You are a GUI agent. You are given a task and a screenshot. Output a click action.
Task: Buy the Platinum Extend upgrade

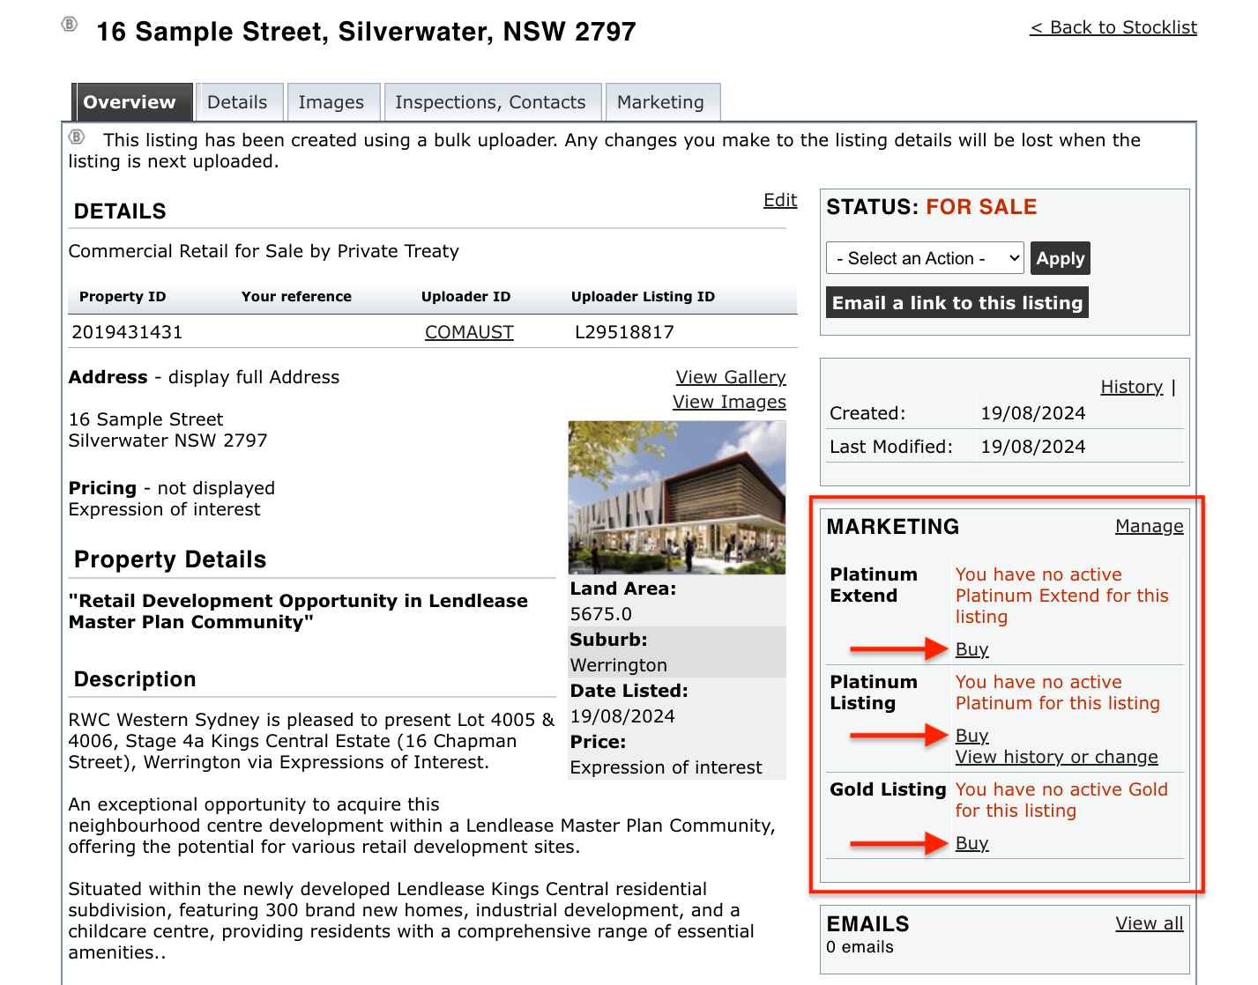(x=971, y=649)
